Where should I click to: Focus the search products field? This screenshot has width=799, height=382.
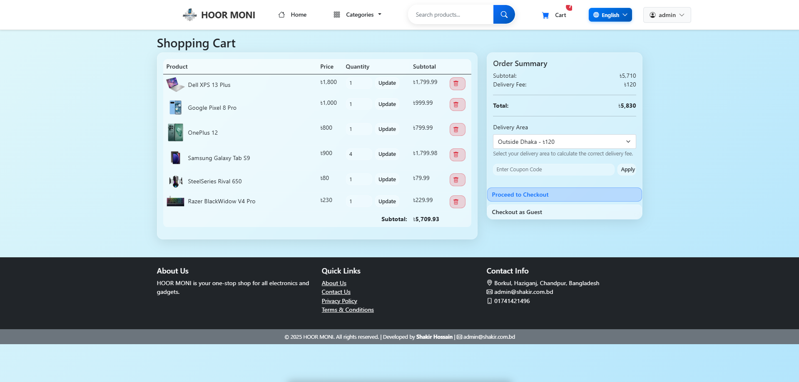click(451, 15)
